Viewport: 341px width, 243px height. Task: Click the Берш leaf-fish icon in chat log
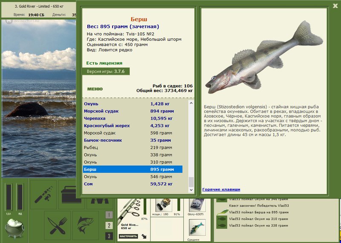pos(222,212)
